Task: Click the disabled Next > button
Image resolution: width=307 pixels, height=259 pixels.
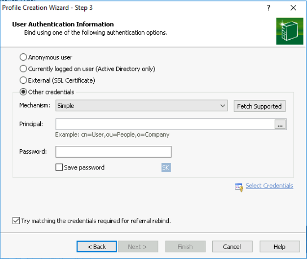Action: point(138,246)
